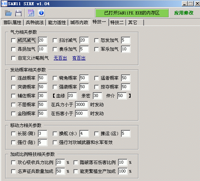Viewport: 200px width, 181px height.
Task: Enable 攻心吸收兵力比例 checkbox
Action: click(13, 162)
